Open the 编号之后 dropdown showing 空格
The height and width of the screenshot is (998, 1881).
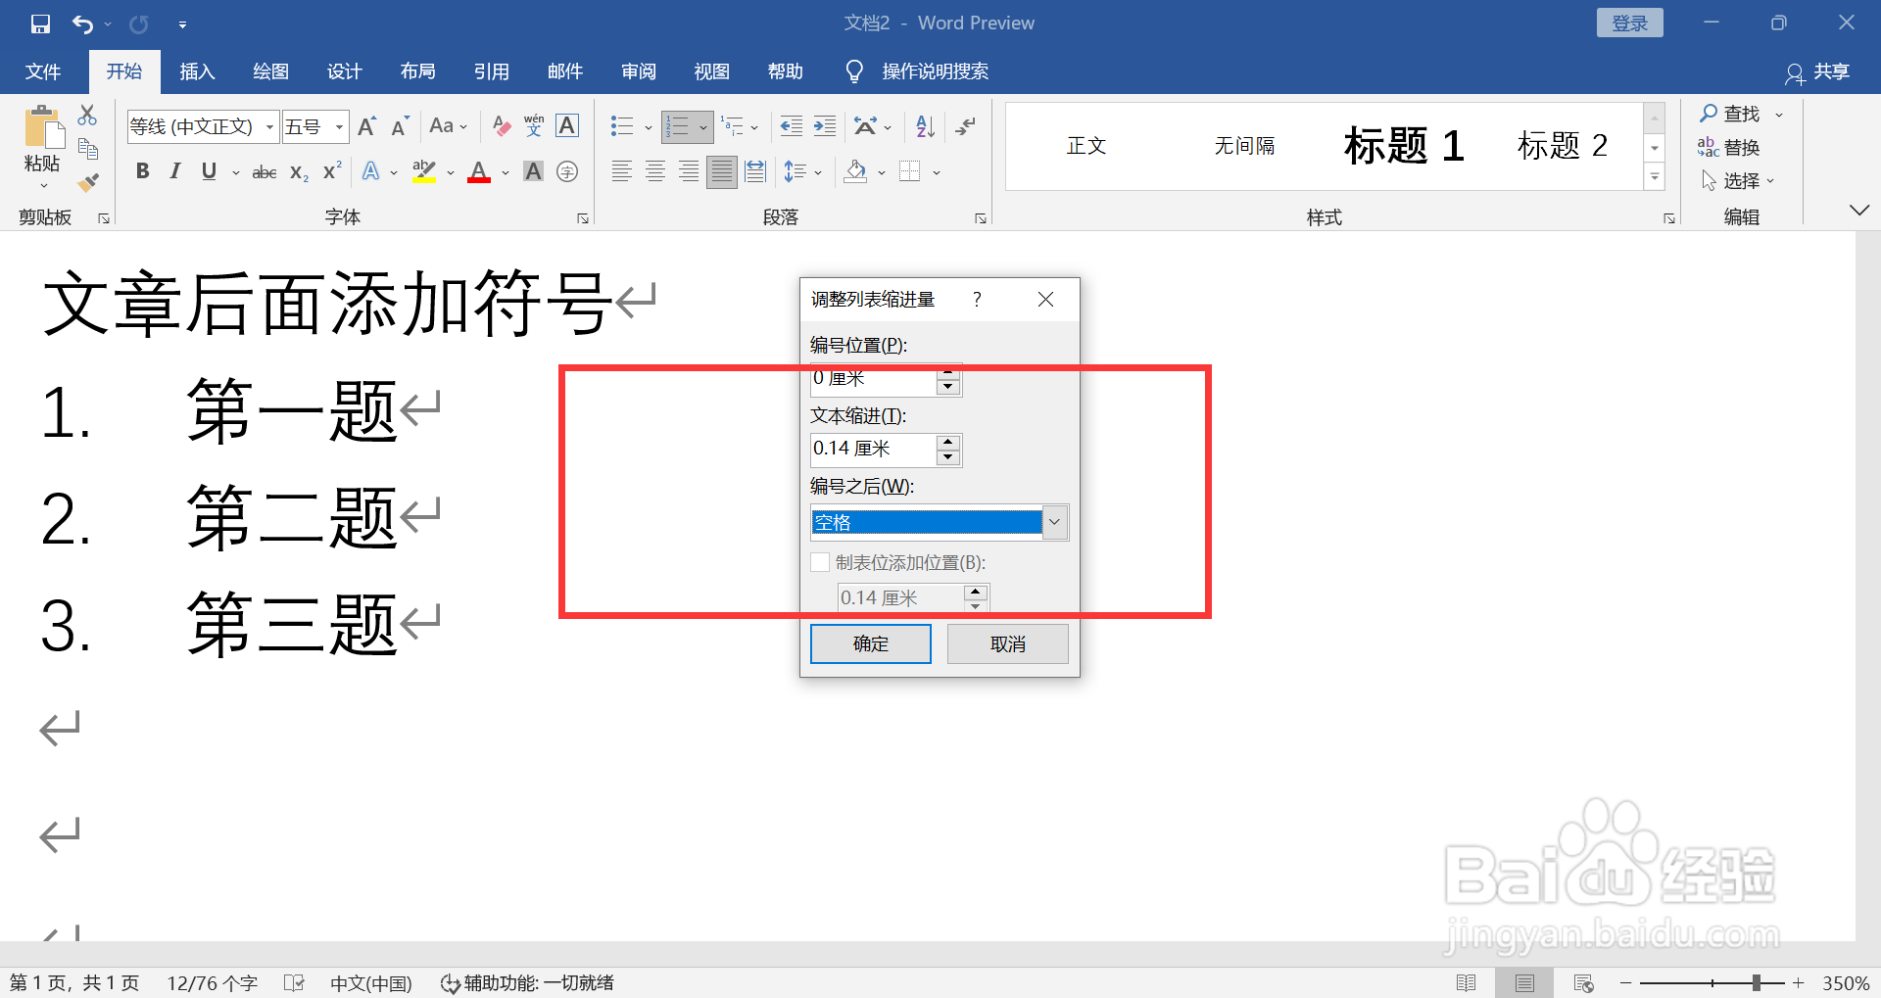coord(1054,522)
